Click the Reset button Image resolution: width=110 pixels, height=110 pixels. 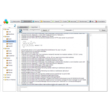[x=103, y=30]
